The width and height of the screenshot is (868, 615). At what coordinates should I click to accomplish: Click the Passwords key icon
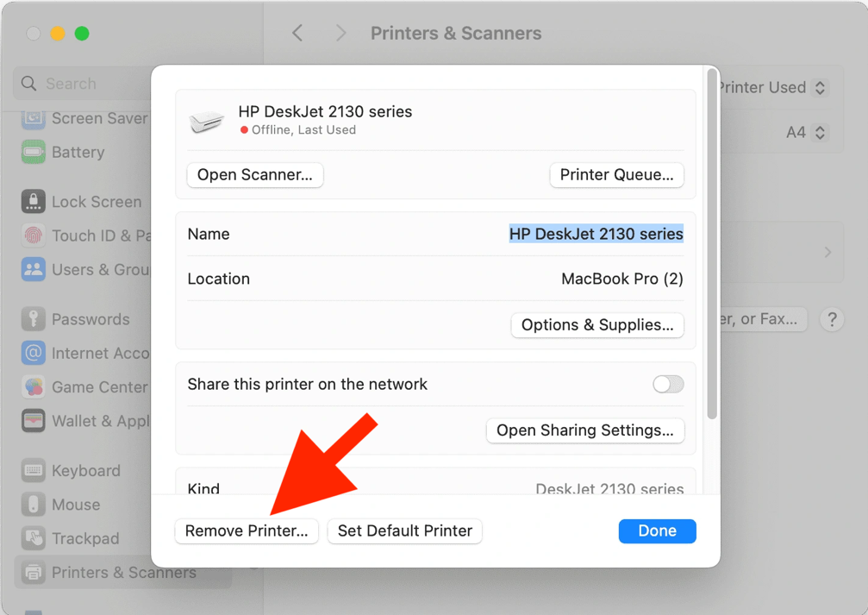coord(34,319)
